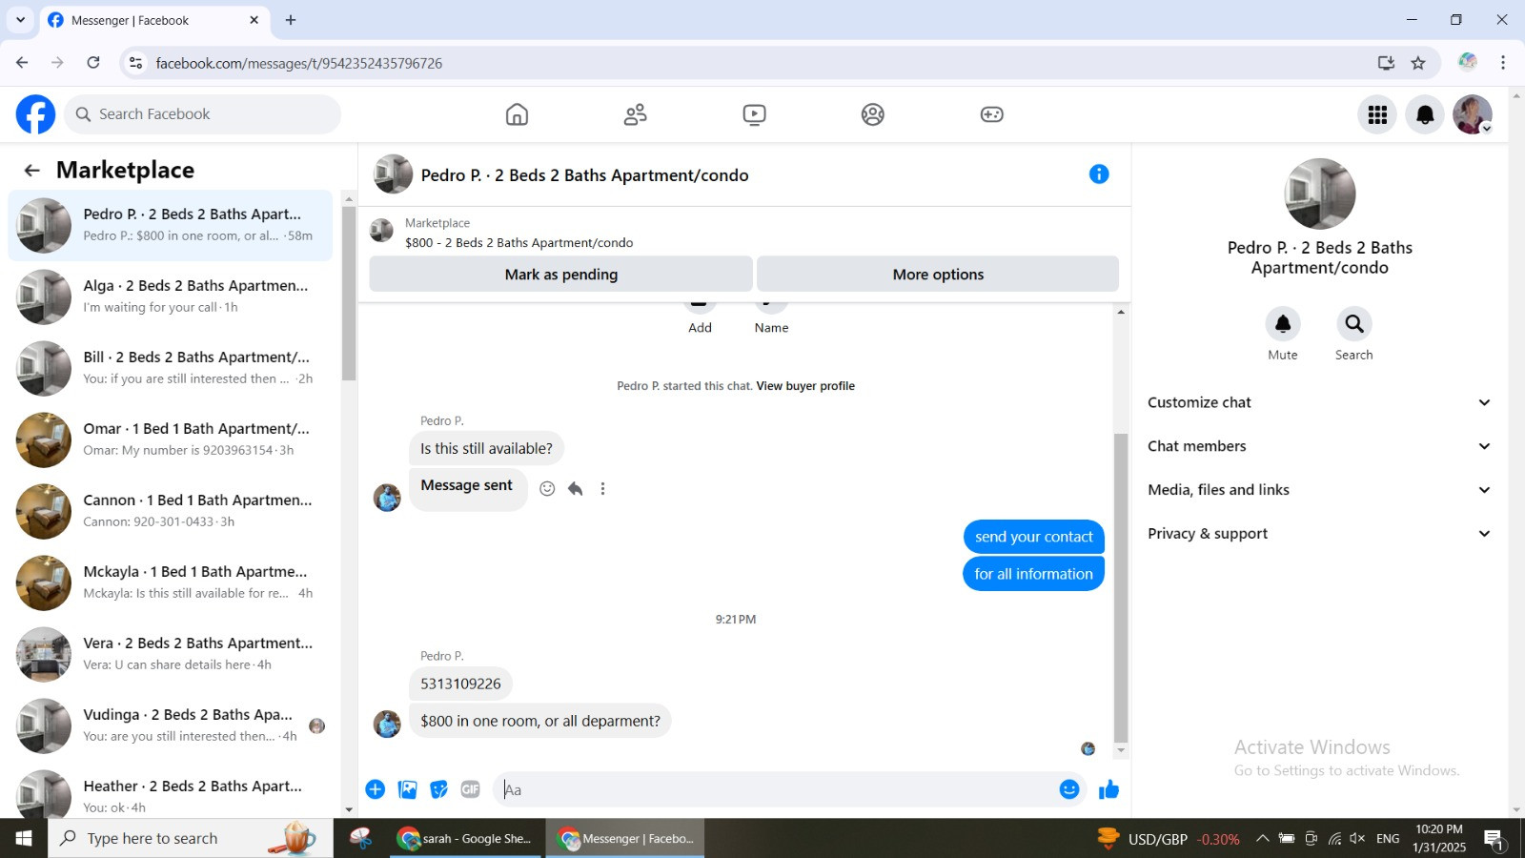Image resolution: width=1525 pixels, height=858 pixels.
Task: Open the Groups icon in top navigation
Action: click(873, 114)
